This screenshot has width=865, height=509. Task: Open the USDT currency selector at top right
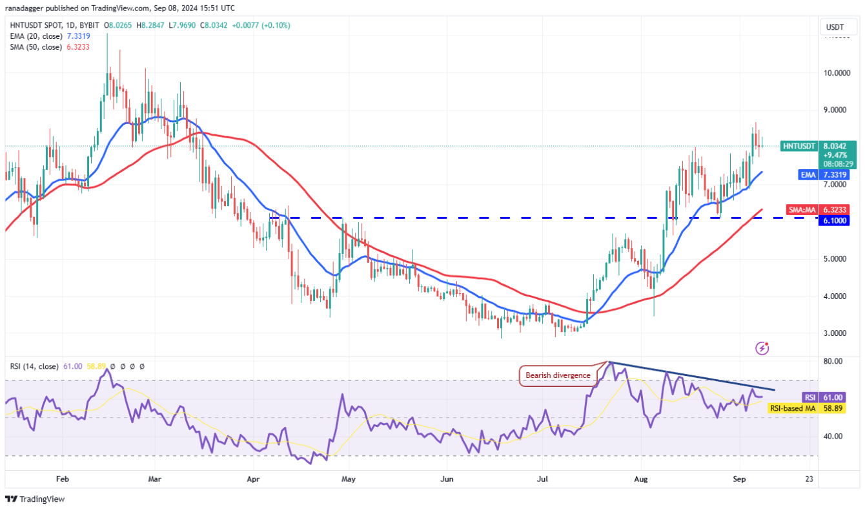point(837,26)
